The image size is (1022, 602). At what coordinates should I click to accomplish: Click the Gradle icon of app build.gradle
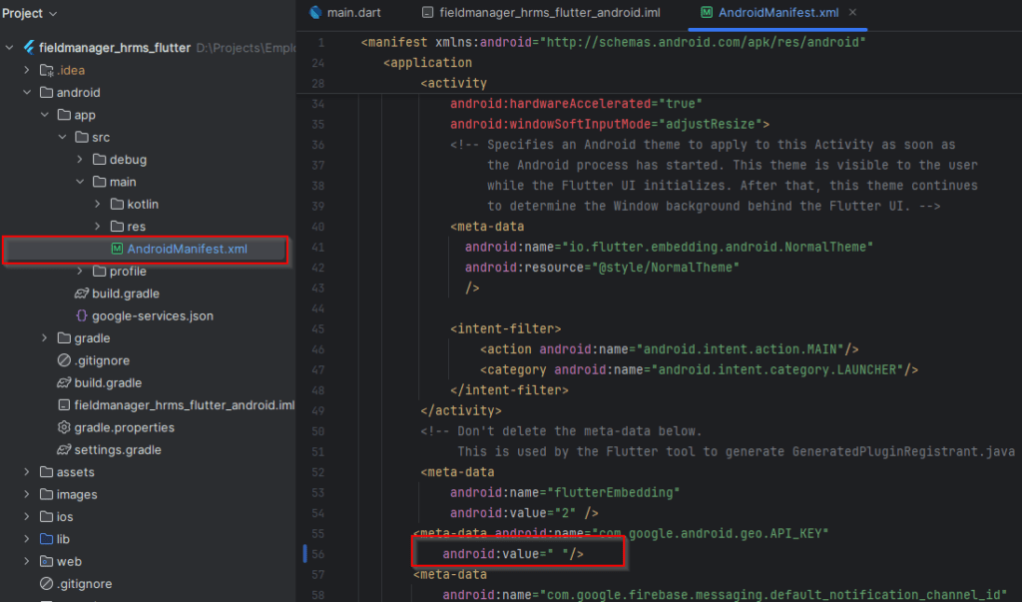point(82,294)
